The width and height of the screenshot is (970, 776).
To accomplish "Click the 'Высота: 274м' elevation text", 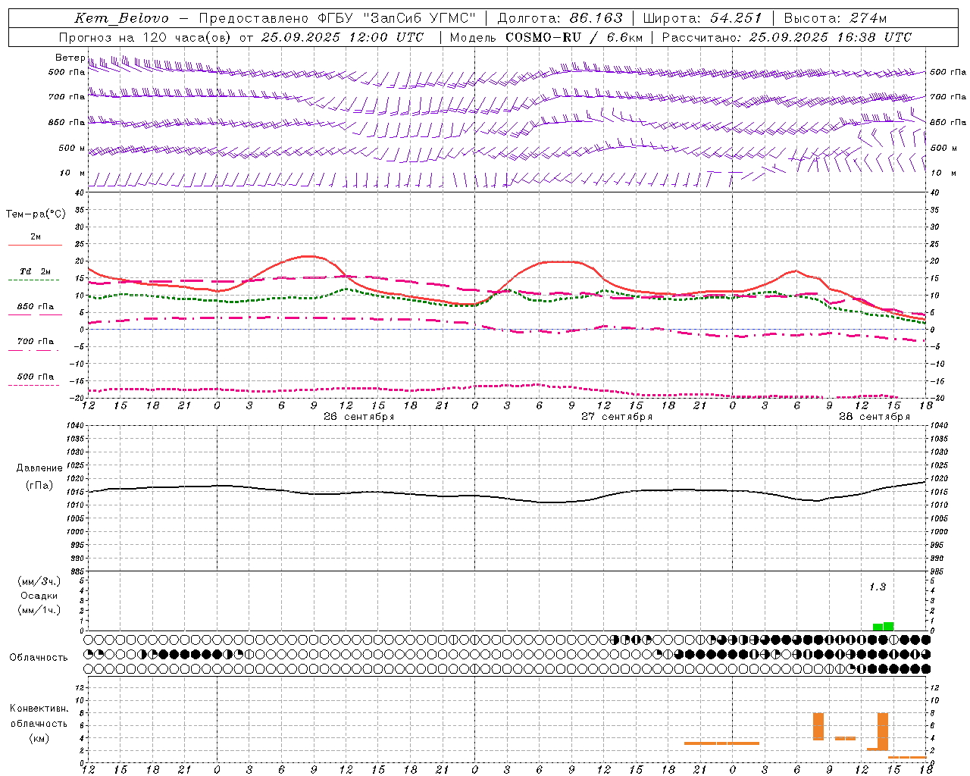I will pos(835,18).
